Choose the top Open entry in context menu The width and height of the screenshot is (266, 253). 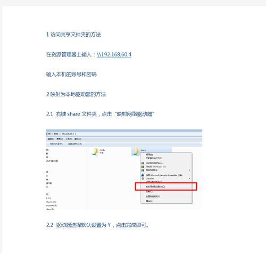(149, 154)
